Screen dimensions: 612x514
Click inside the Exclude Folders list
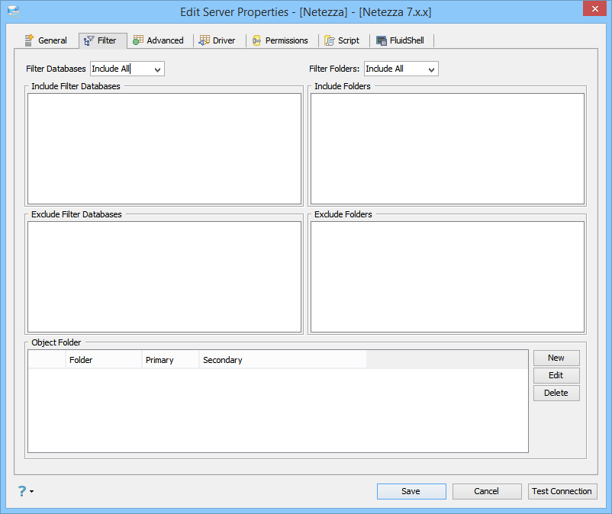[447, 277]
